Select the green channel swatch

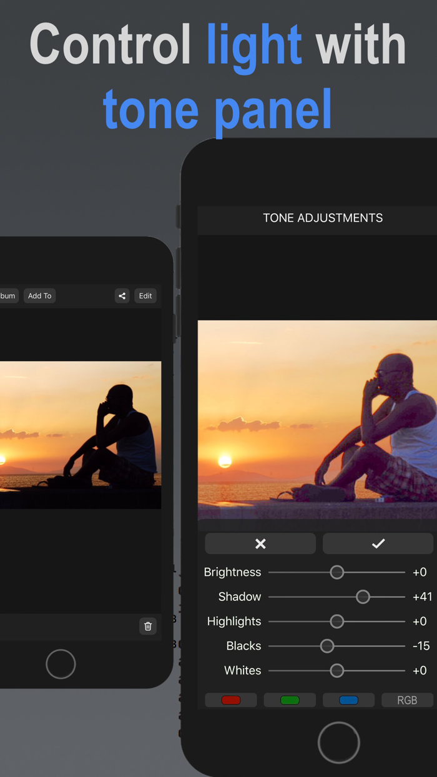pyautogui.click(x=290, y=700)
